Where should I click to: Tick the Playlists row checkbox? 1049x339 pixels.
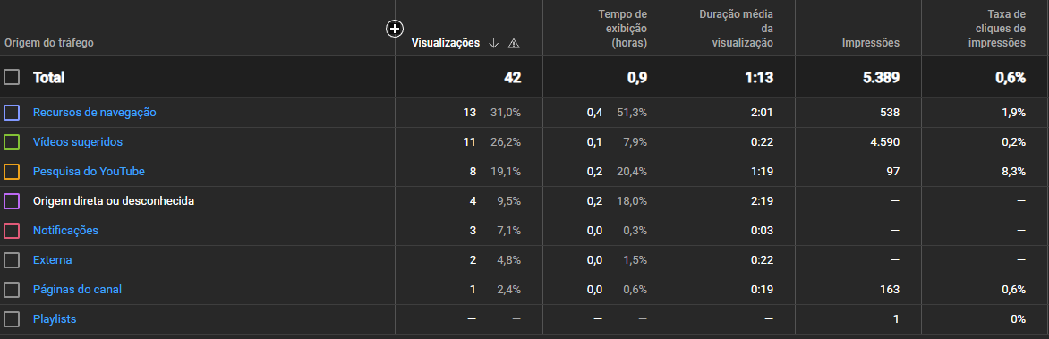12,319
